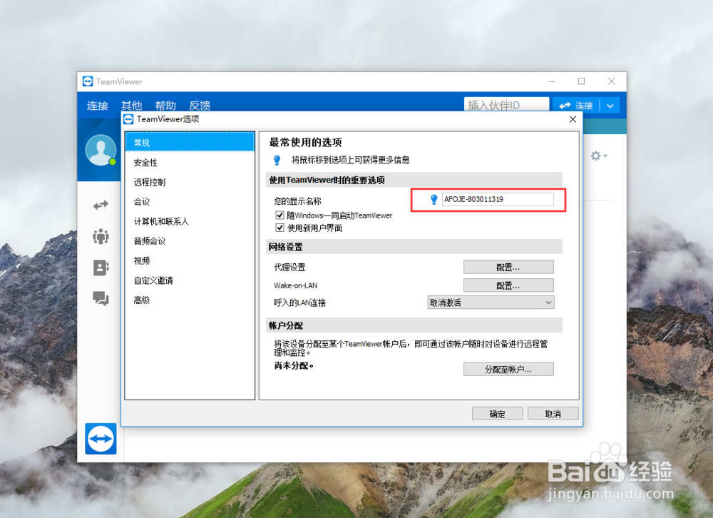Click the Wake-on-LAN label
Screen dimensions: 713x518
[296, 286]
